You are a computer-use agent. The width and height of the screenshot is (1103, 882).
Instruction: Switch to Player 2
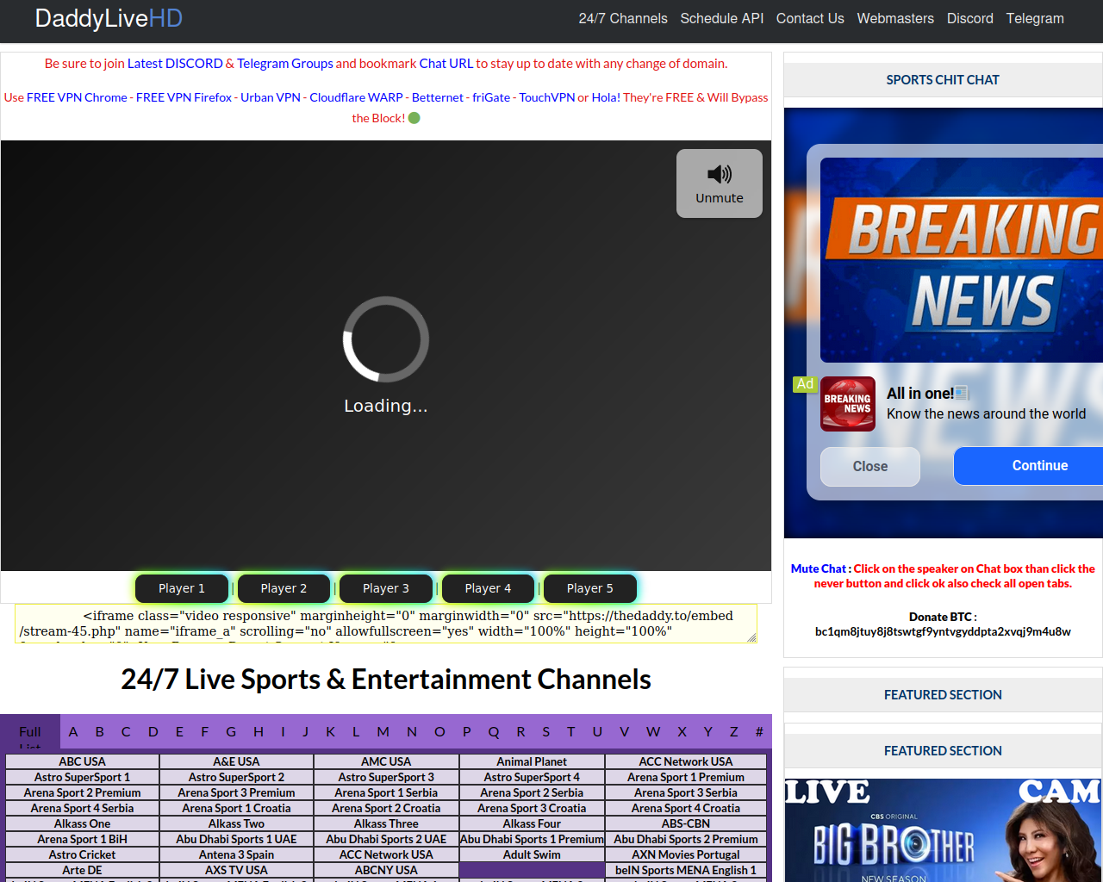coord(284,588)
